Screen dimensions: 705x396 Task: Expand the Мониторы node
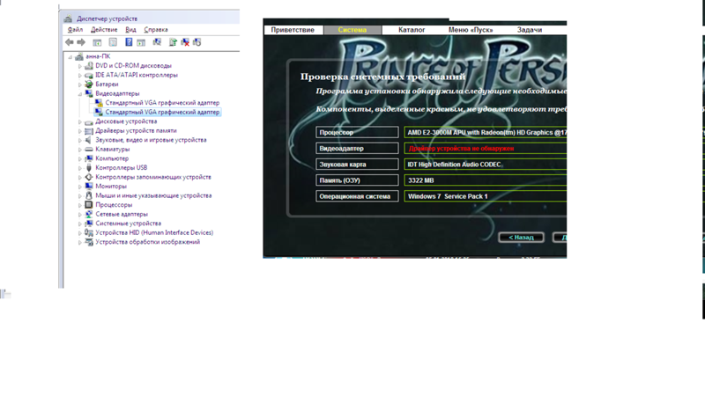(x=80, y=187)
